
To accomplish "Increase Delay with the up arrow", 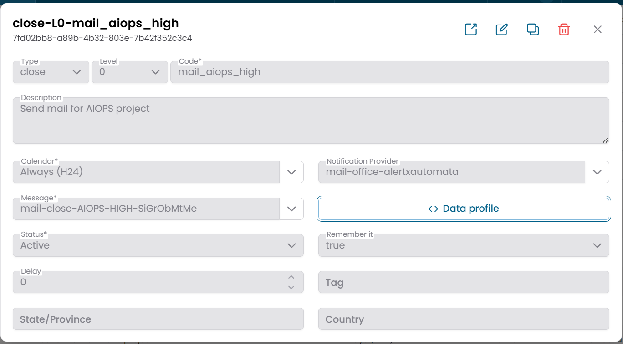I will click(x=291, y=277).
